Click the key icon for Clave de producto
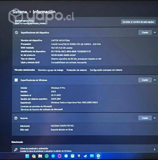158x160 pixels. tap(16, 150)
